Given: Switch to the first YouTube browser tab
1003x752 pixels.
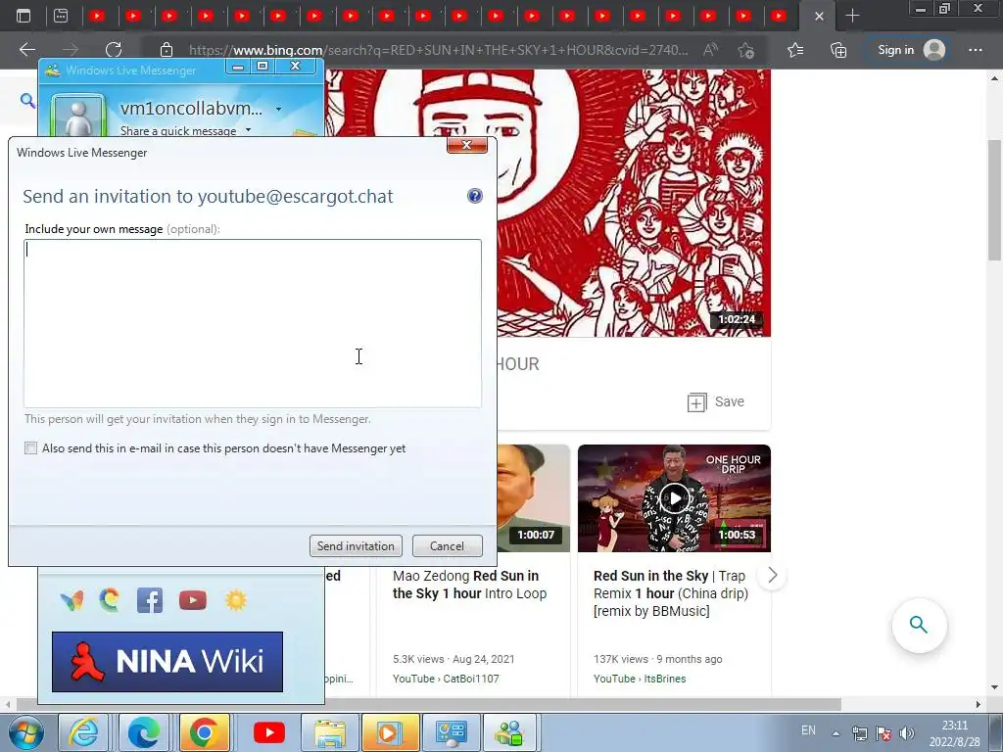Looking at the screenshot, I should [97, 16].
